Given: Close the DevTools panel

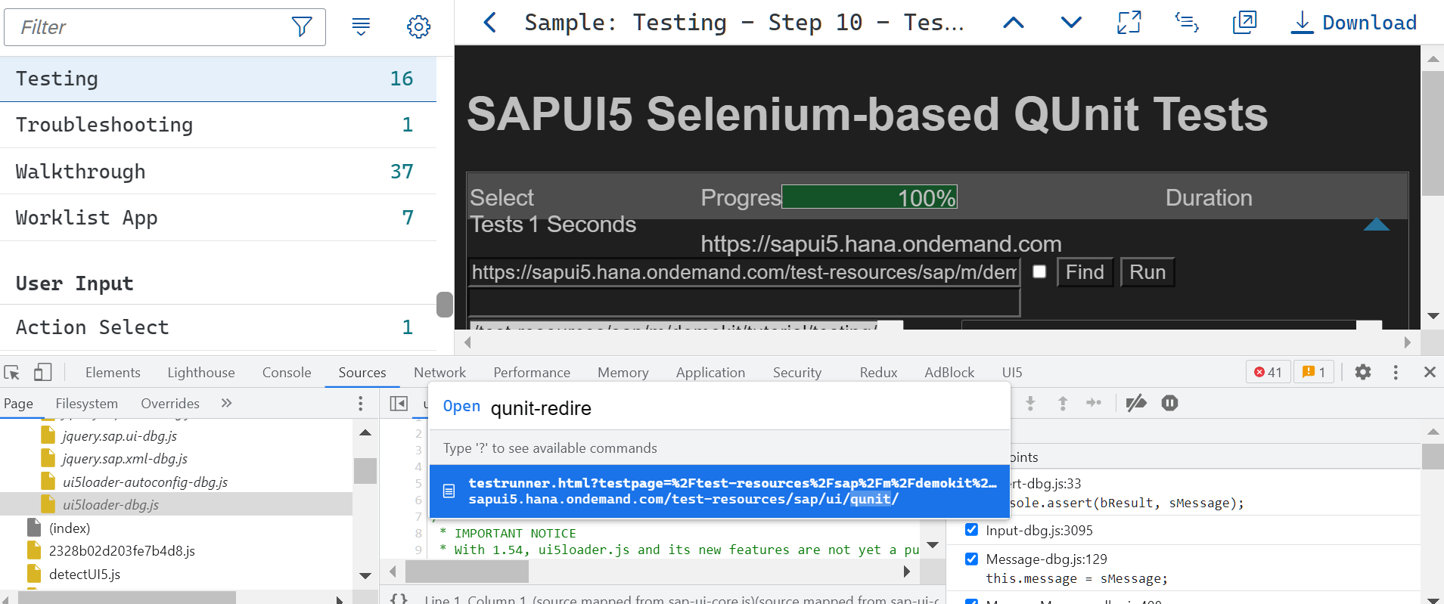Looking at the screenshot, I should point(1430,372).
